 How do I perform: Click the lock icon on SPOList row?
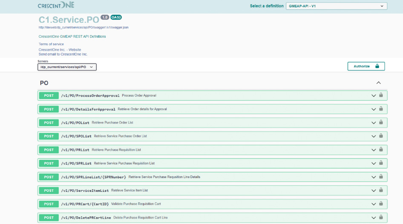click(x=381, y=135)
